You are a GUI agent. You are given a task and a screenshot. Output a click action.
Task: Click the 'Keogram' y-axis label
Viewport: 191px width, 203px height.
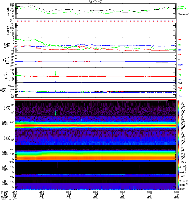pyautogui.click(x=8, y=30)
